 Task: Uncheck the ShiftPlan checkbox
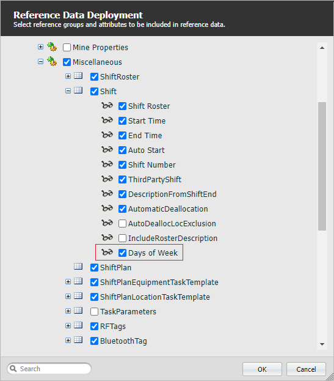coord(94,267)
